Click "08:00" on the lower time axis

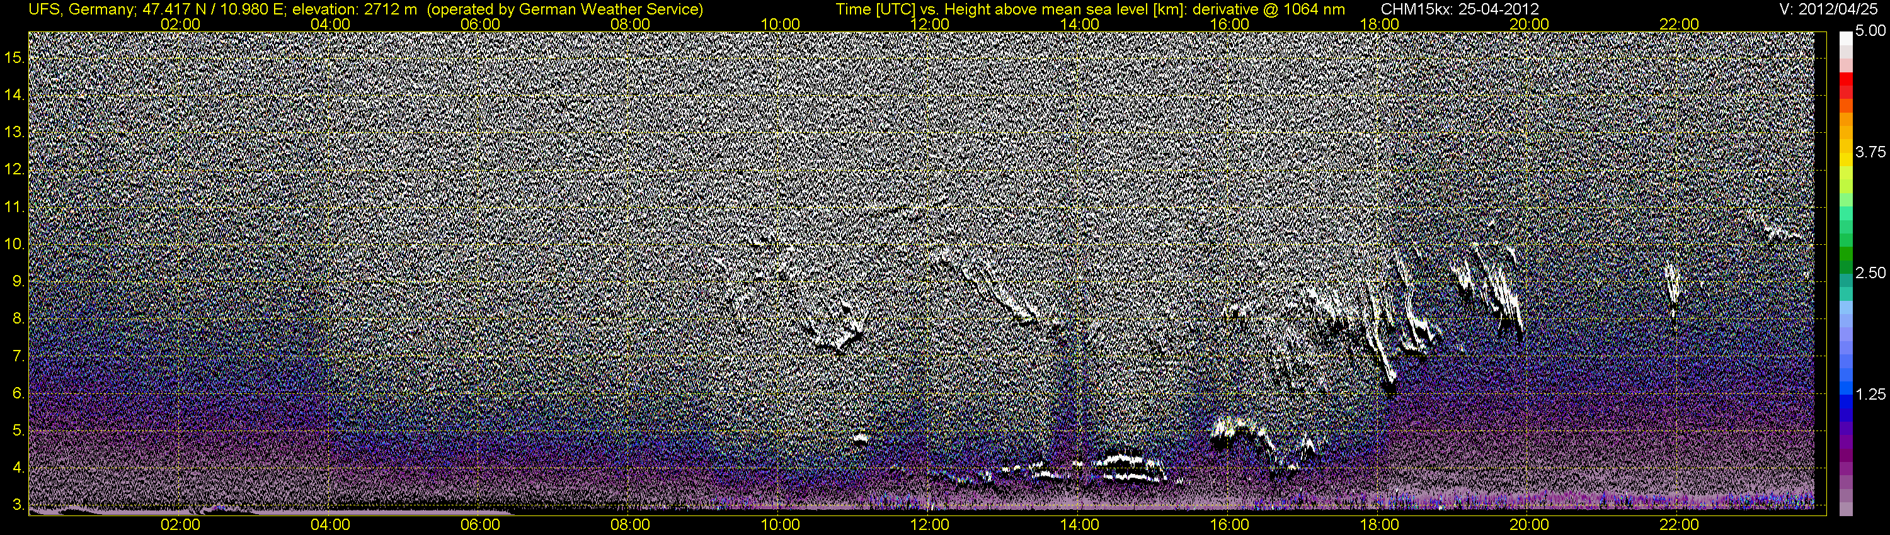click(x=630, y=525)
